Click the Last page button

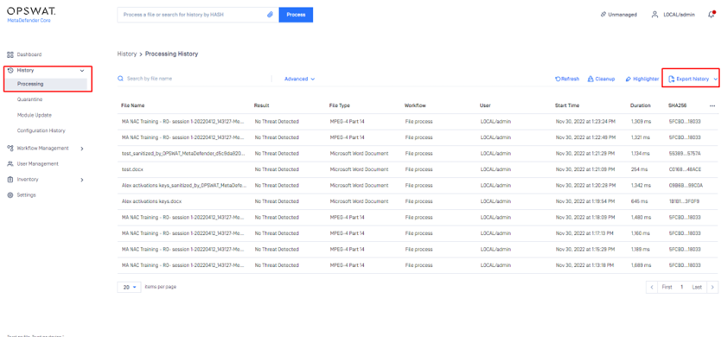(x=697, y=287)
